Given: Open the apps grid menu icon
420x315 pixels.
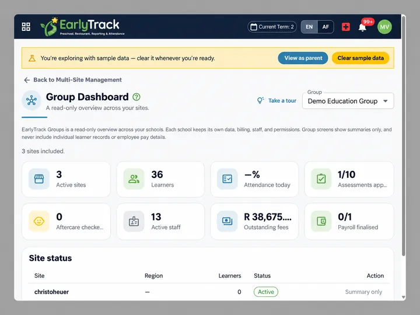Looking at the screenshot, I should tap(26, 27).
